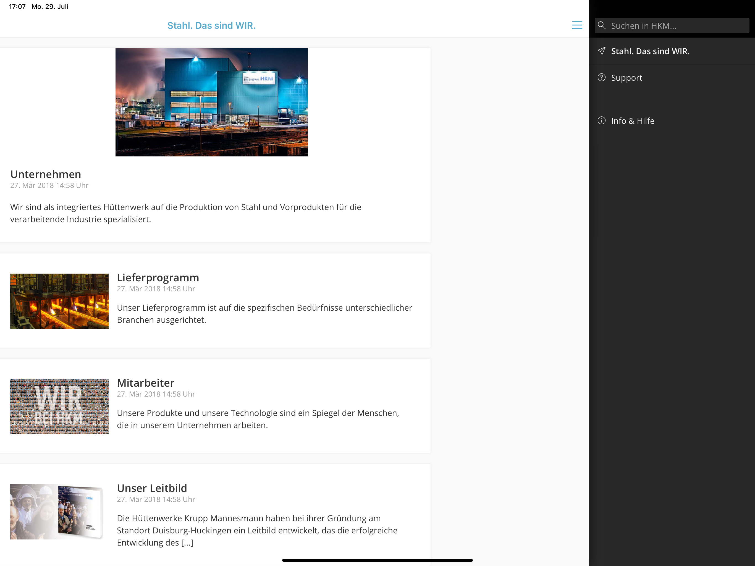Open the Unternehmen article headline

tap(46, 174)
